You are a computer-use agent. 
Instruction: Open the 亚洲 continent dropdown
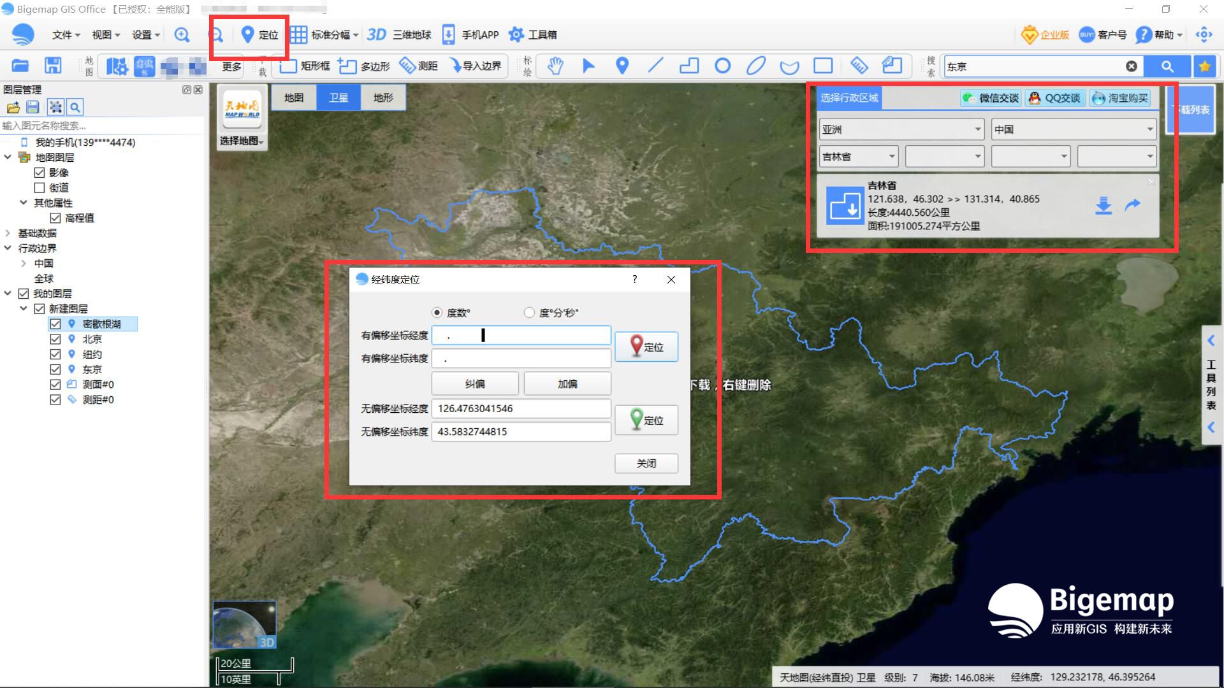(x=901, y=129)
